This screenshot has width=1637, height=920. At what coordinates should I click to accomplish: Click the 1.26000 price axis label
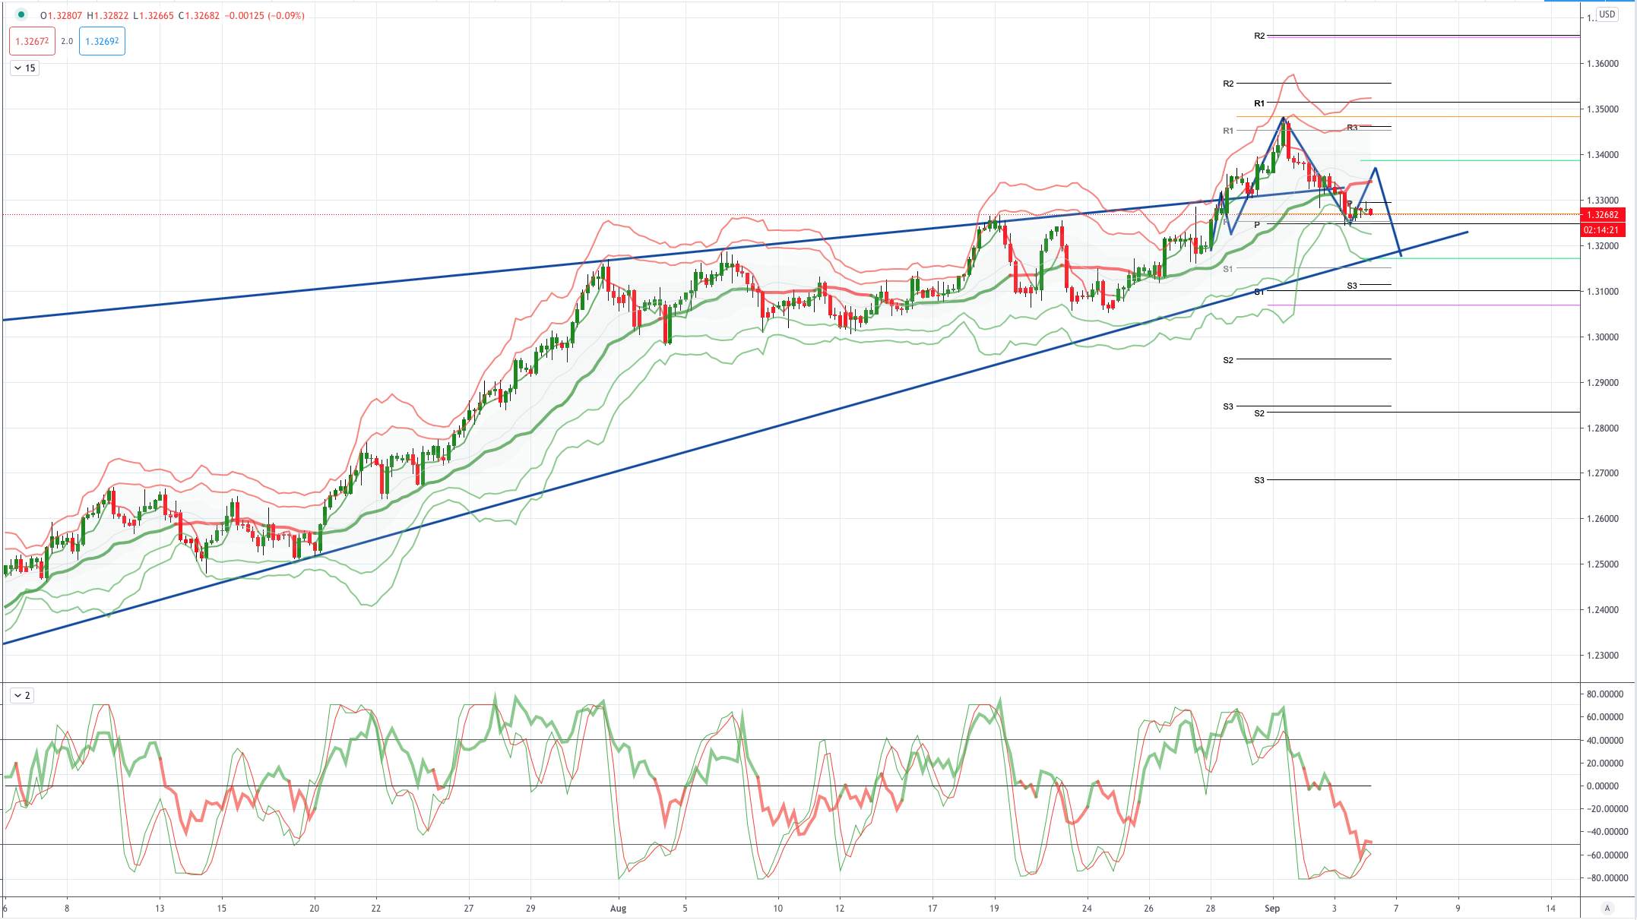coord(1602,519)
